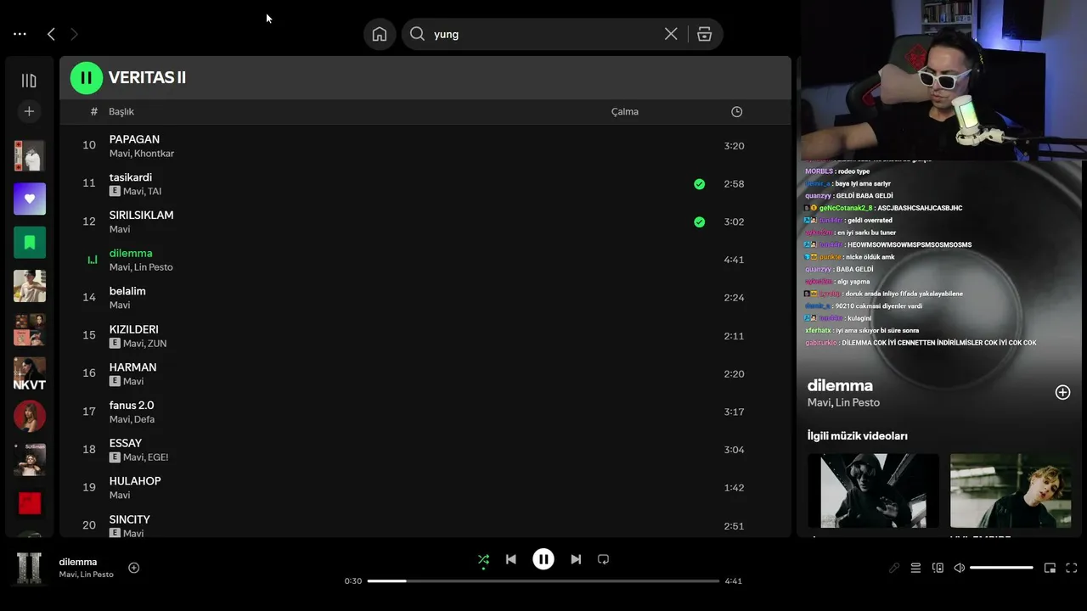Open Liked Songs purple heart tile
Screen dimensions: 1087x611
pyautogui.click(x=30, y=199)
